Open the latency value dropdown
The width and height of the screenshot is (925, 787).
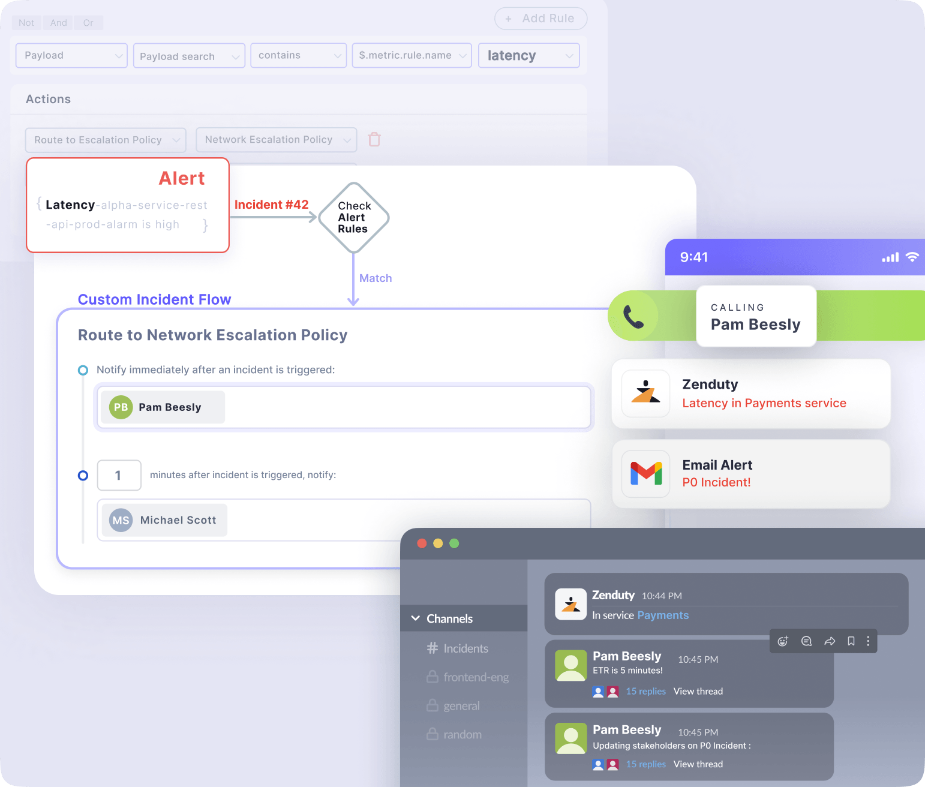528,55
